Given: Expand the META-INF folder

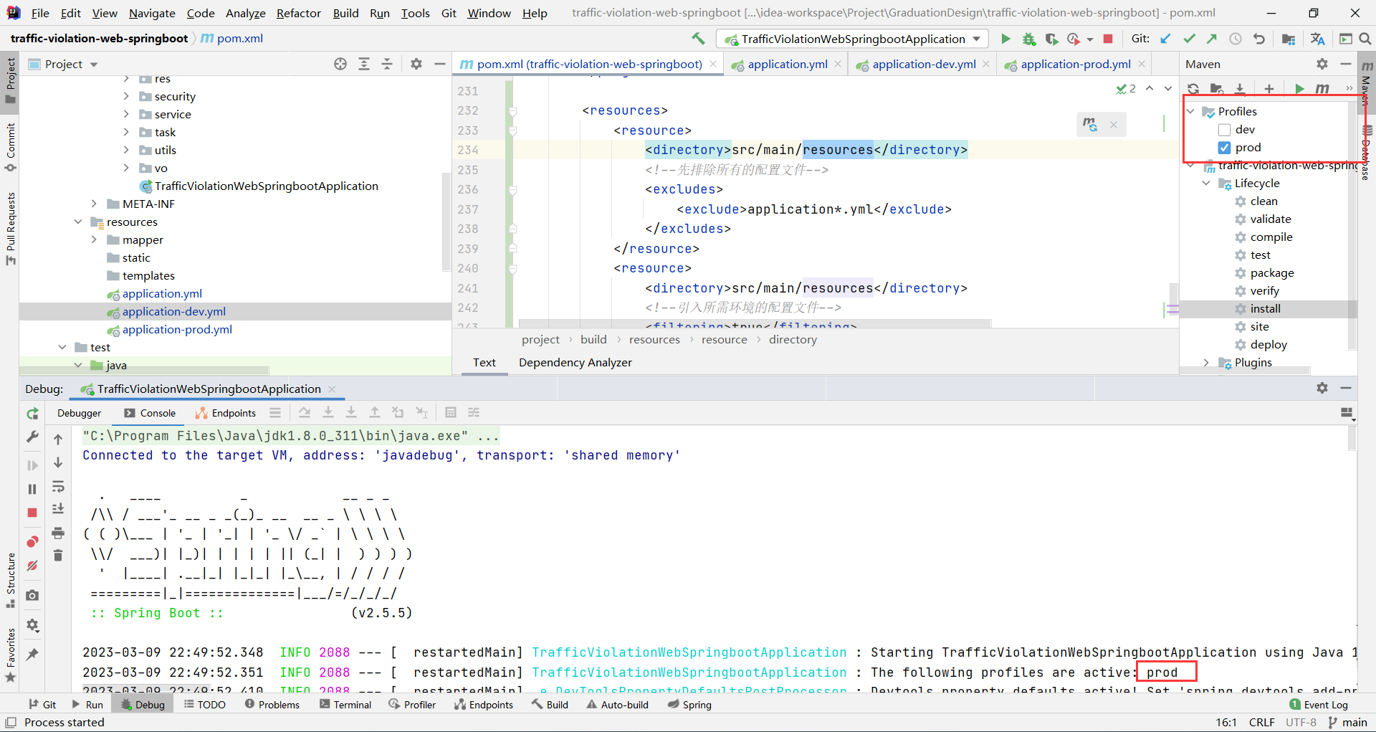Looking at the screenshot, I should [94, 204].
